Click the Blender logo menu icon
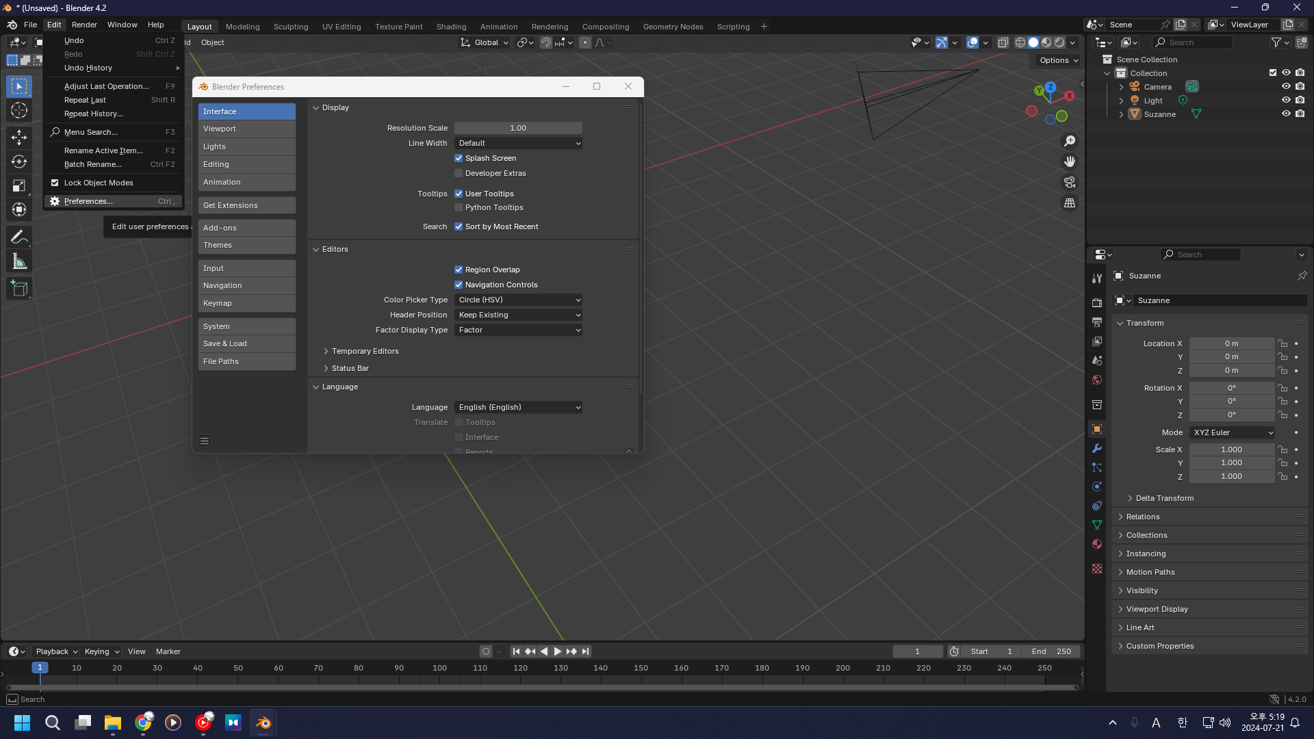Viewport: 1314px width, 739px height. click(12, 25)
